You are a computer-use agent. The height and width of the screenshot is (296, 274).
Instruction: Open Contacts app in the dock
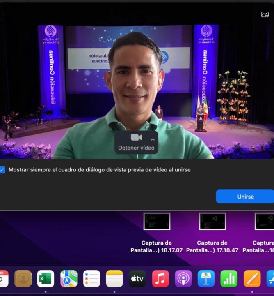pyautogui.click(x=23, y=279)
